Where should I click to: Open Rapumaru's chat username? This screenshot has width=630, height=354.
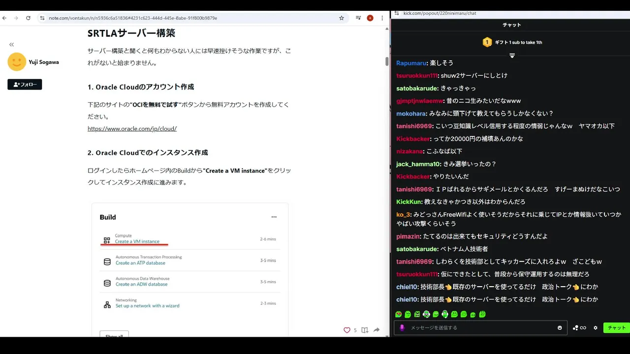click(x=411, y=63)
